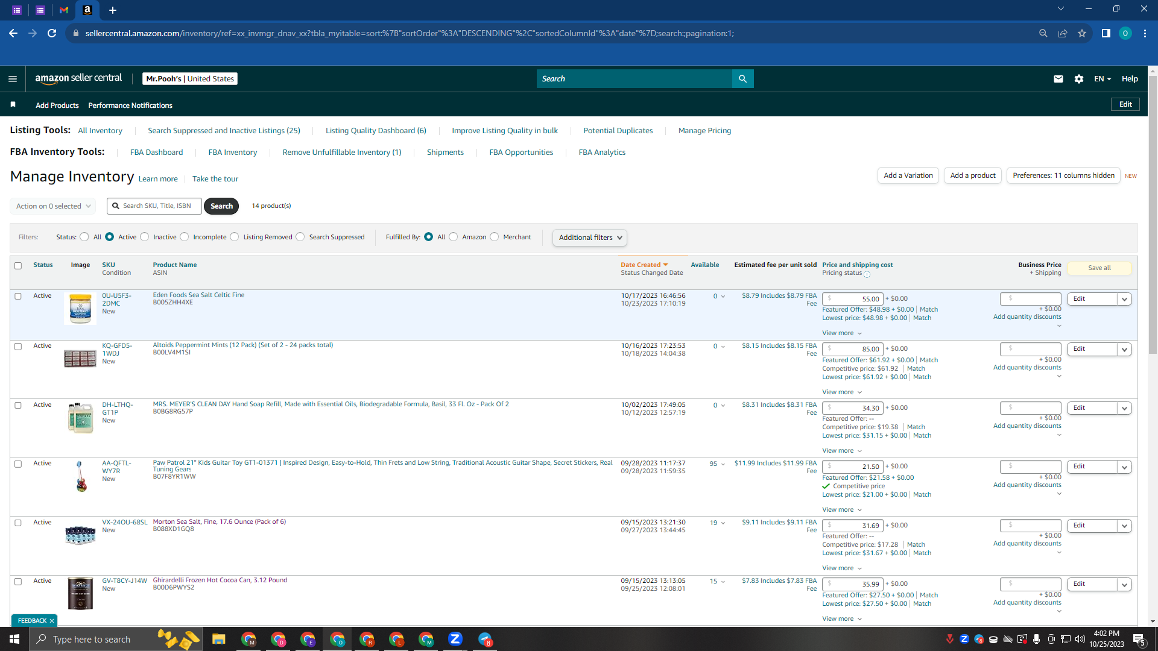Viewport: 1158px width, 651px height.
Task: Open the messages envelope icon
Action: 1058,79
